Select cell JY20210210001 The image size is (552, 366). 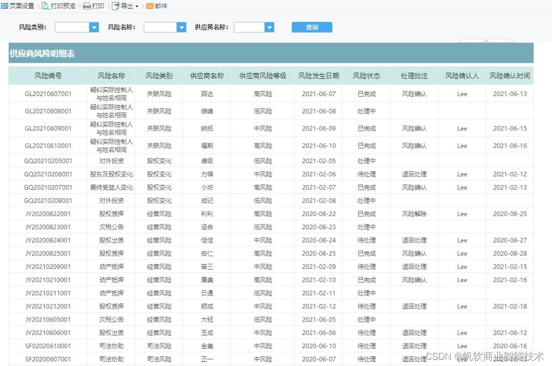pyautogui.click(x=48, y=280)
